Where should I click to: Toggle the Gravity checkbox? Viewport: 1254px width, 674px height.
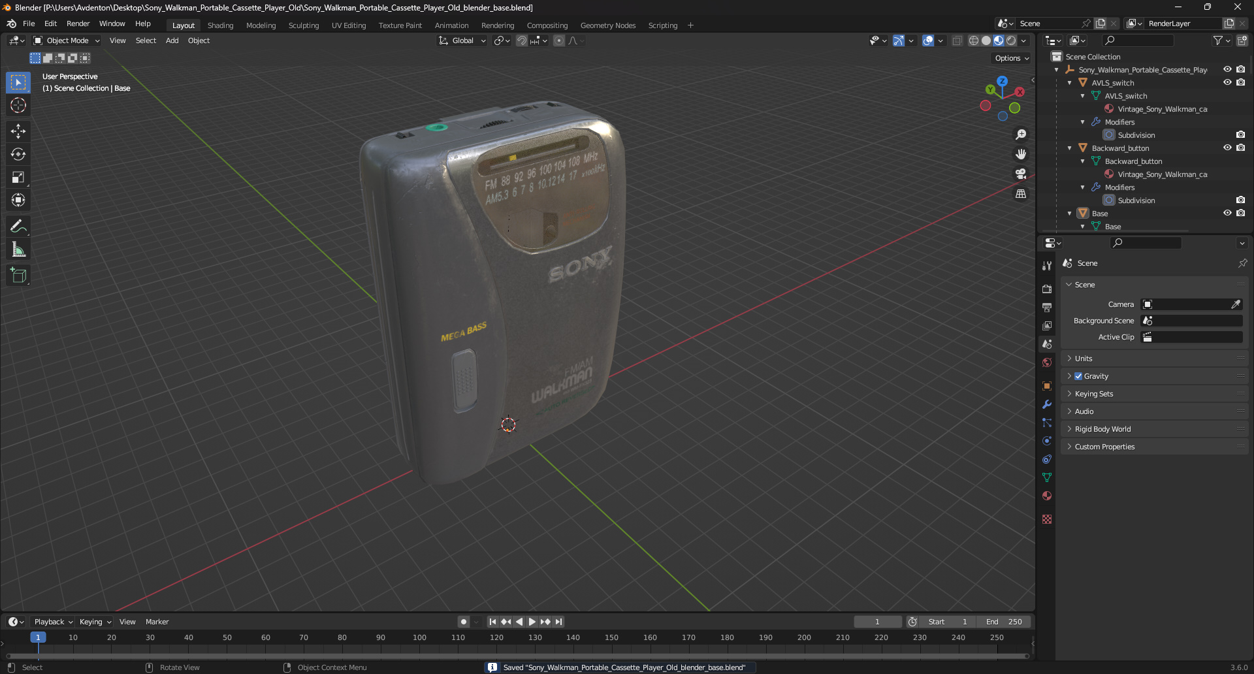pos(1078,376)
